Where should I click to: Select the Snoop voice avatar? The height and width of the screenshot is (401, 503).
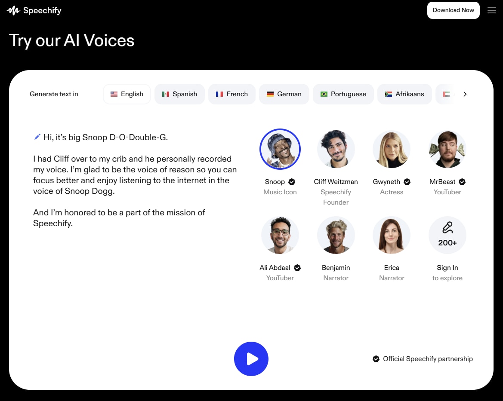tap(280, 149)
